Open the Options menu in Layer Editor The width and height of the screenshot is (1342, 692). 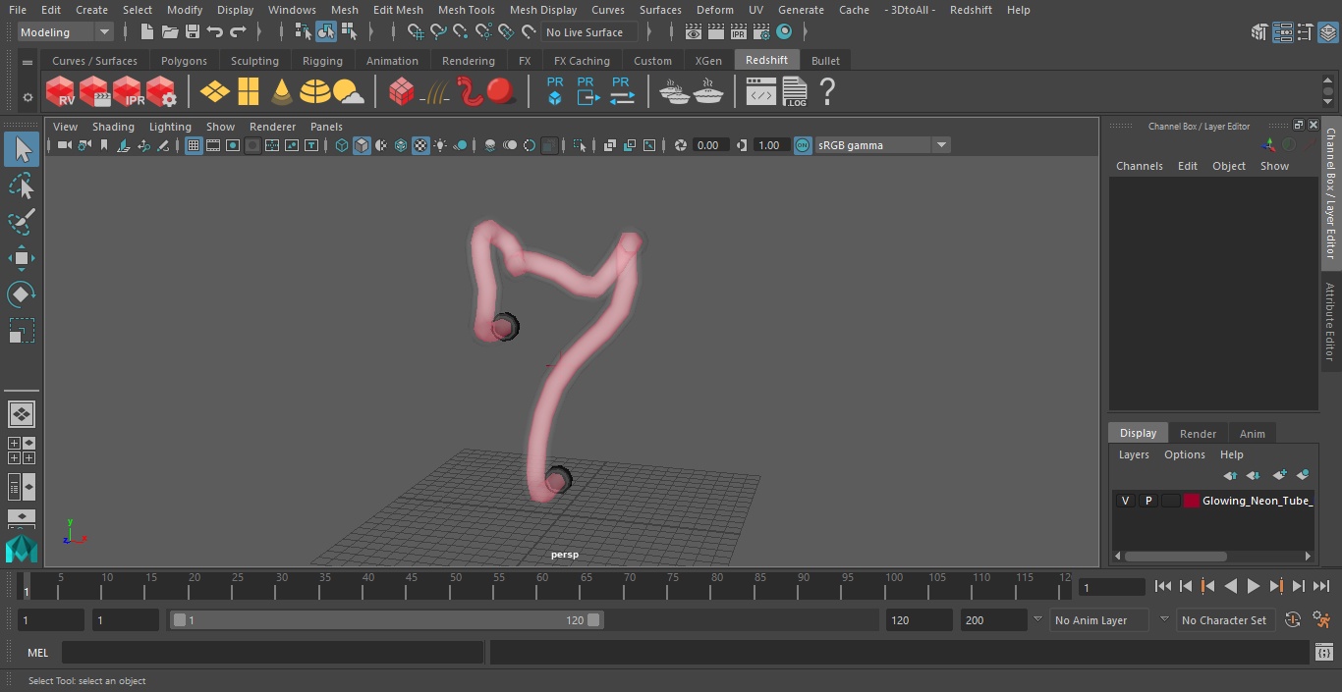(x=1184, y=454)
